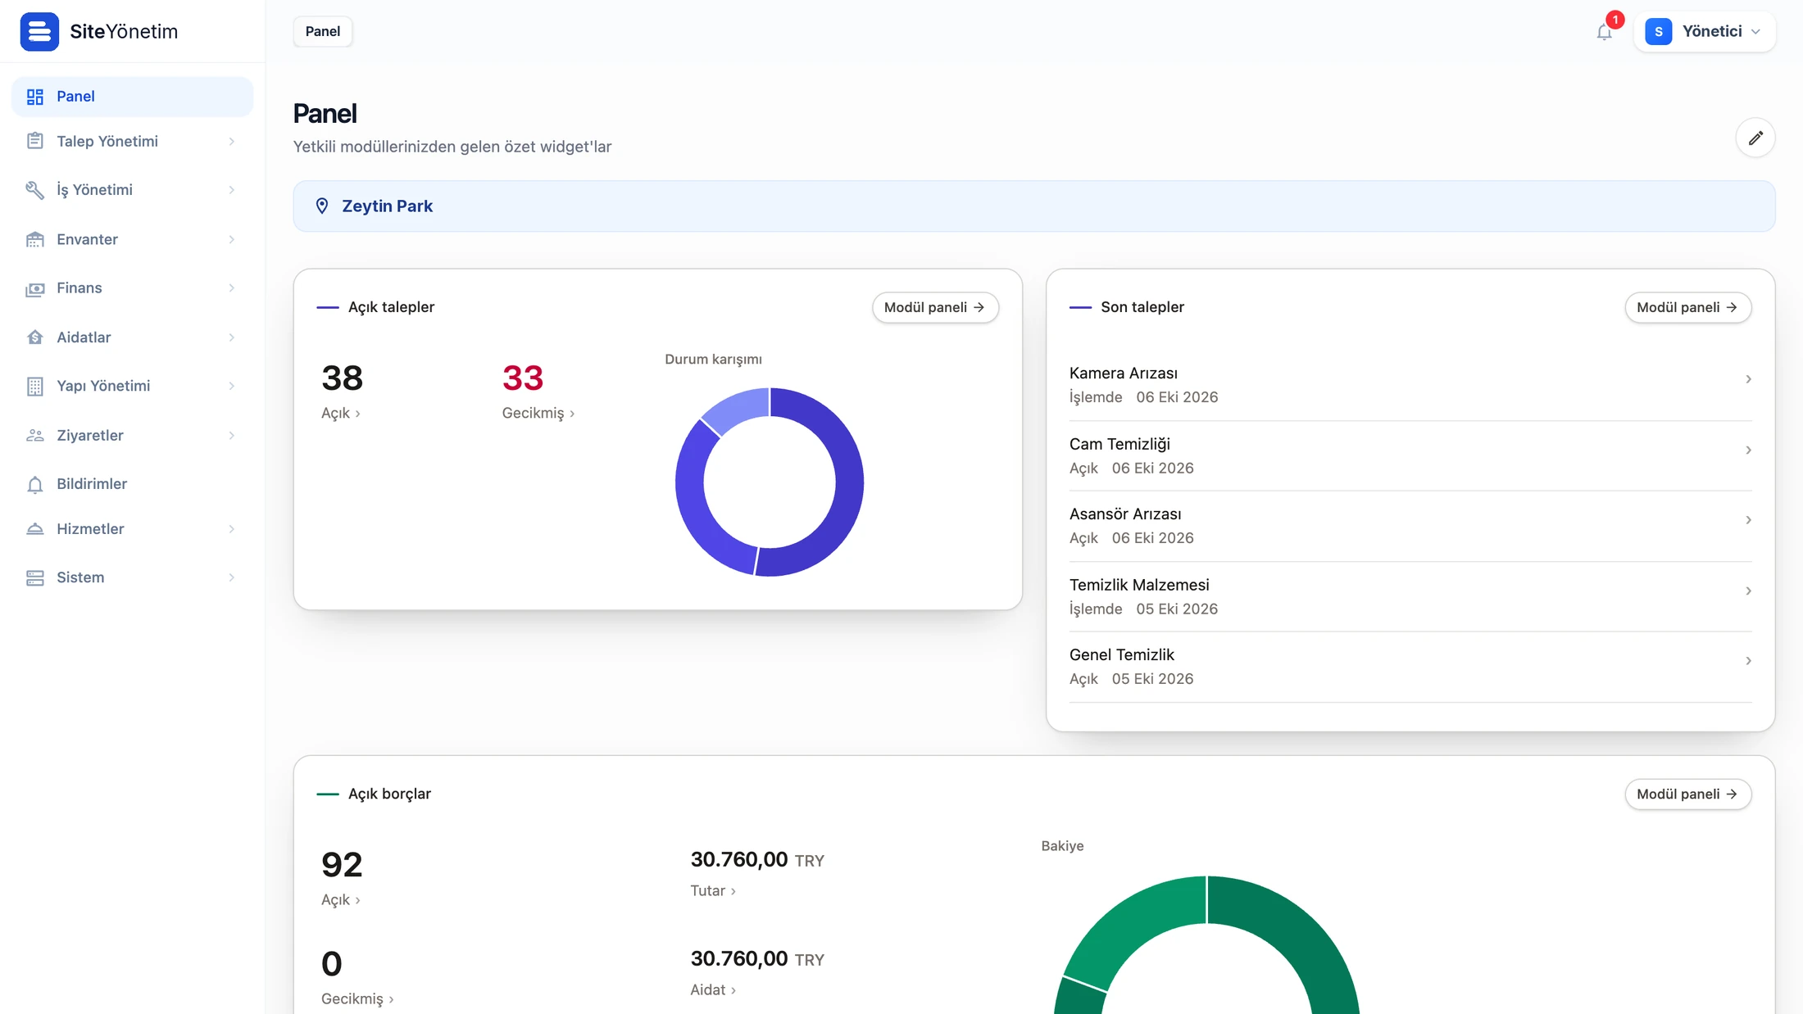Click the red notification badge

(1615, 20)
